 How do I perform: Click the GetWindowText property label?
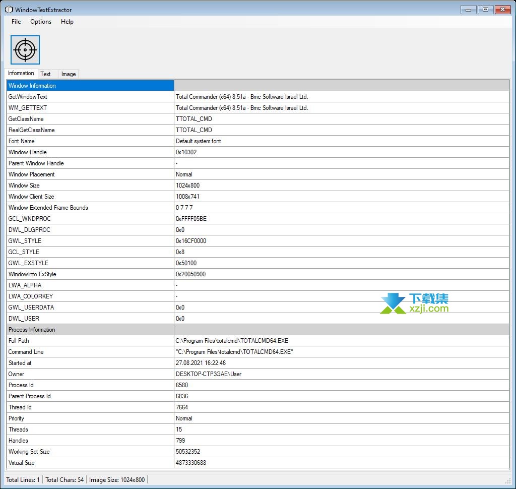[28, 97]
